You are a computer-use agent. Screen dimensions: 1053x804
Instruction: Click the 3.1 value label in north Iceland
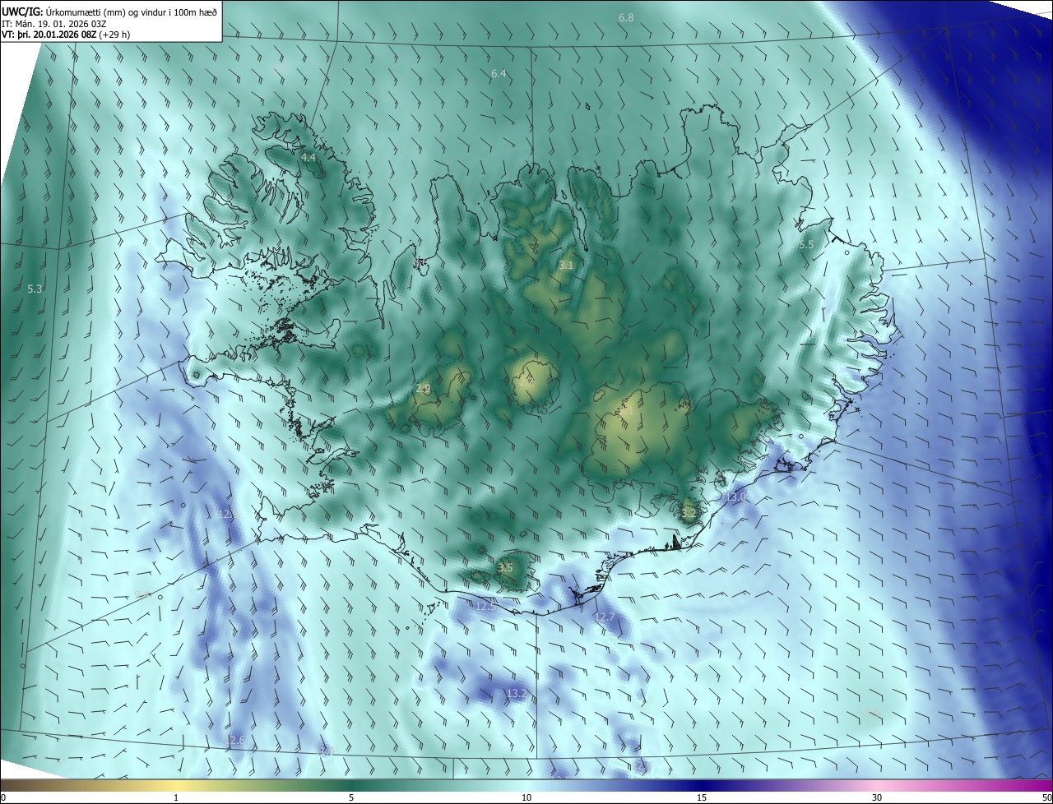(x=566, y=265)
